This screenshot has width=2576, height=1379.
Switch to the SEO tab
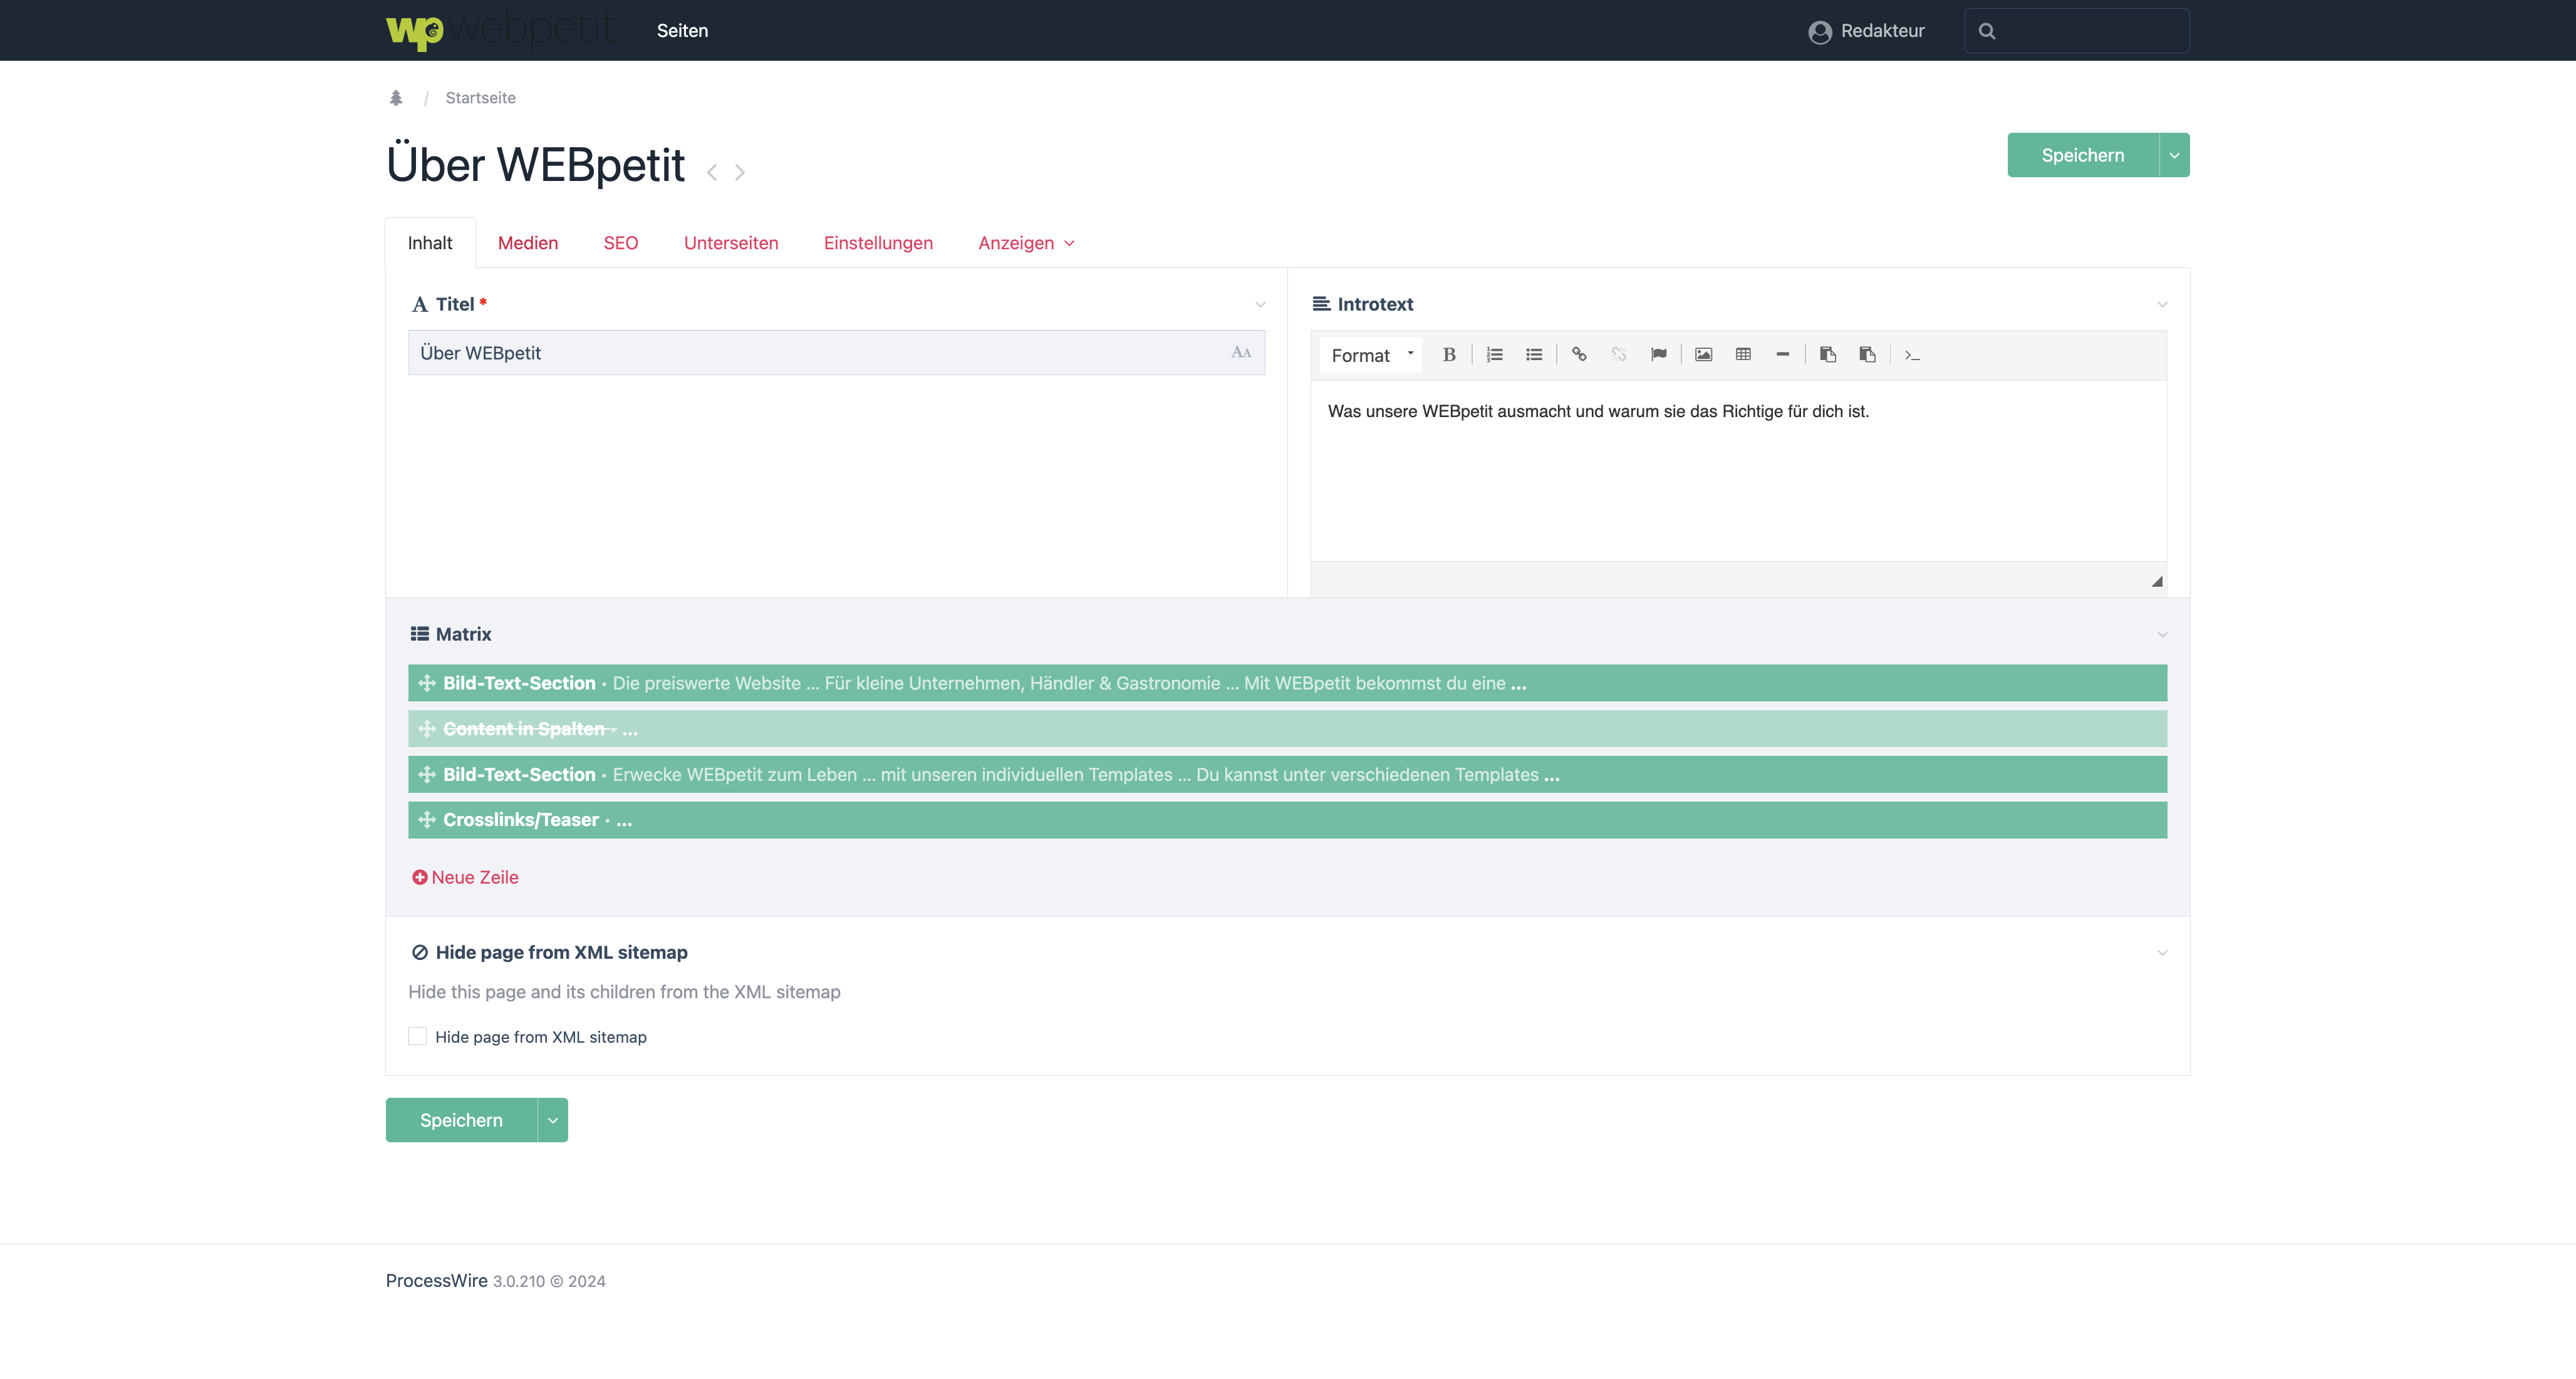(621, 243)
